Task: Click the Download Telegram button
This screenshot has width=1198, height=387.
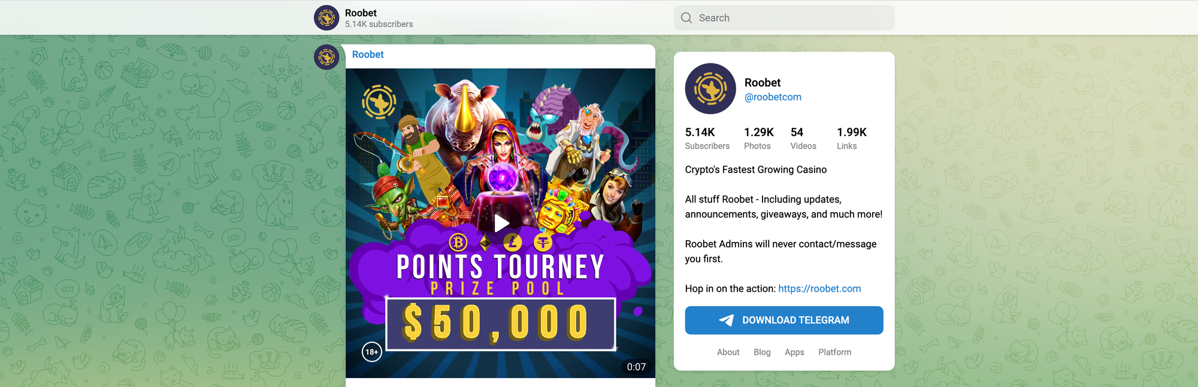Action: click(x=784, y=321)
